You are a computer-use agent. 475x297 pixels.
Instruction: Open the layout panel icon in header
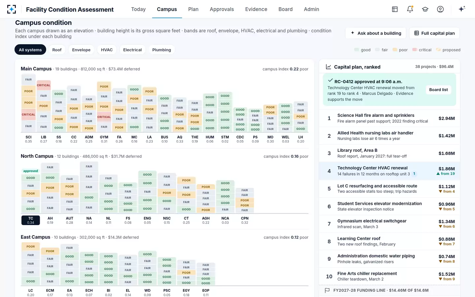coord(395,9)
